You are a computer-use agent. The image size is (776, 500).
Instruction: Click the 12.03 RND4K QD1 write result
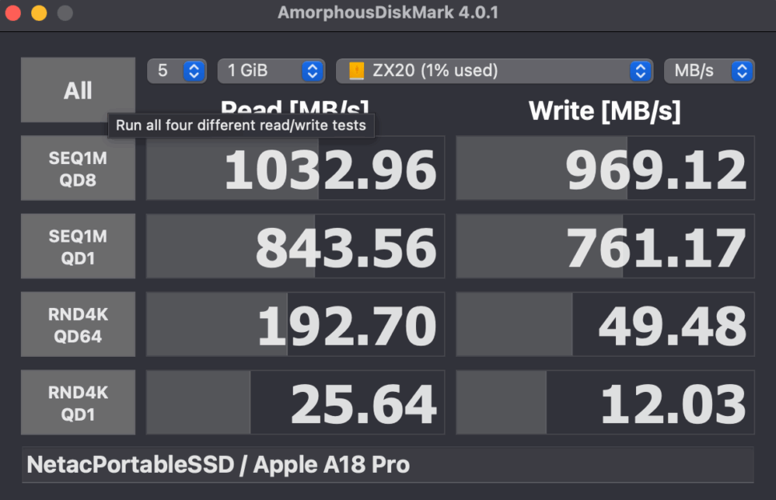tap(605, 402)
